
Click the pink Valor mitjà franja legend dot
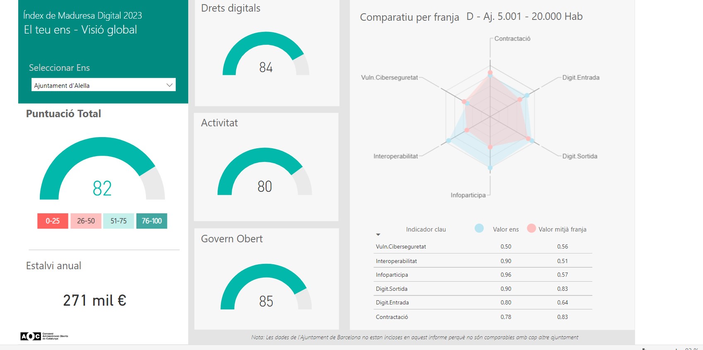[x=531, y=228]
